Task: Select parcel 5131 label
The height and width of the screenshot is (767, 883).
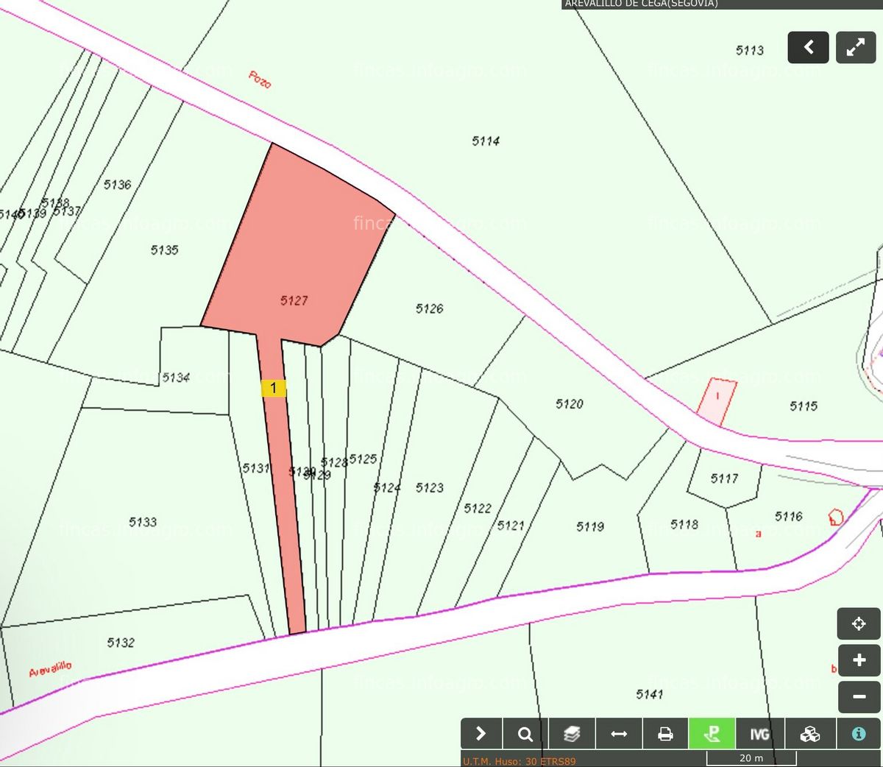Action: click(256, 468)
